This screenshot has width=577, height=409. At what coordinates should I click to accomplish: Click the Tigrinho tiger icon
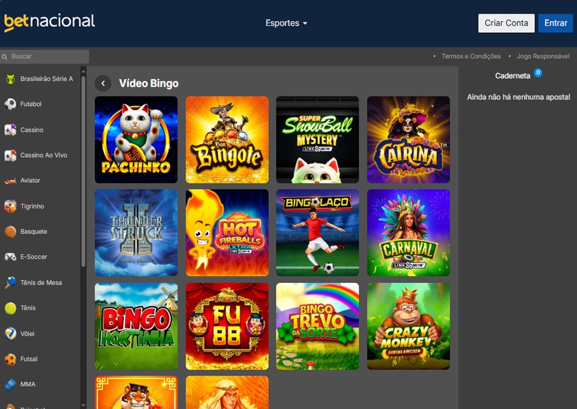pyautogui.click(x=10, y=206)
